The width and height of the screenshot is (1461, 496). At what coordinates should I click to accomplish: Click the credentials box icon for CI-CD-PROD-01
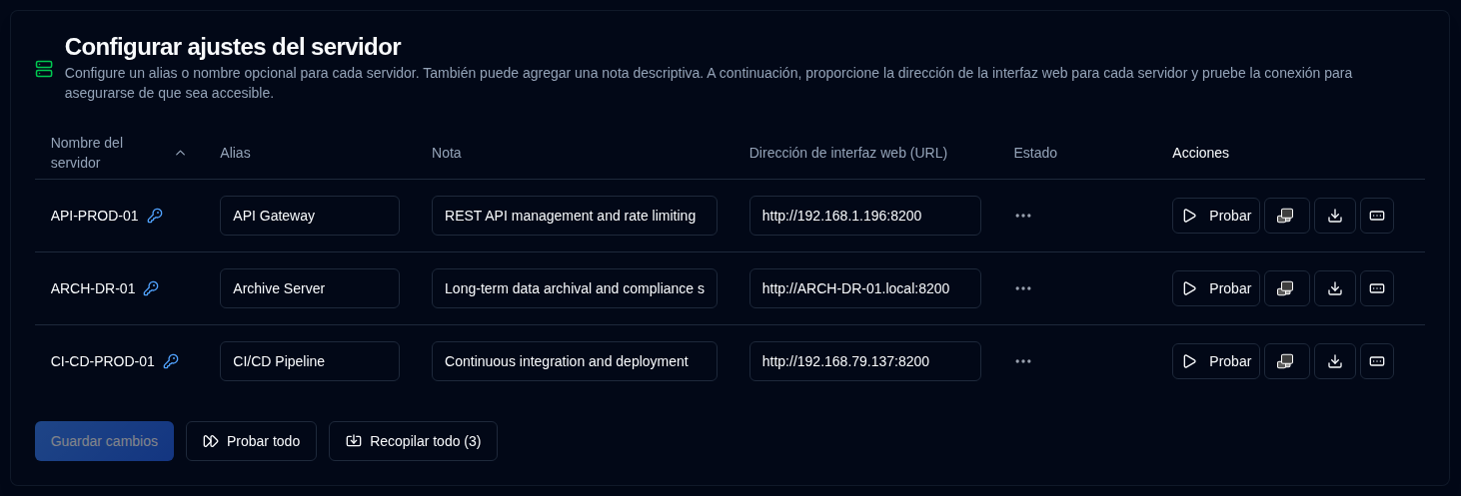point(1377,361)
